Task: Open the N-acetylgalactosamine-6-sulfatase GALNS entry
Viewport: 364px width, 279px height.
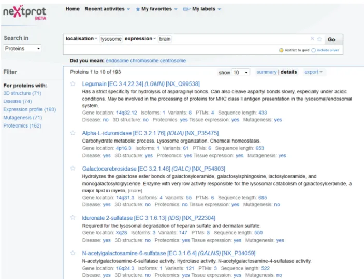Action: point(168,253)
